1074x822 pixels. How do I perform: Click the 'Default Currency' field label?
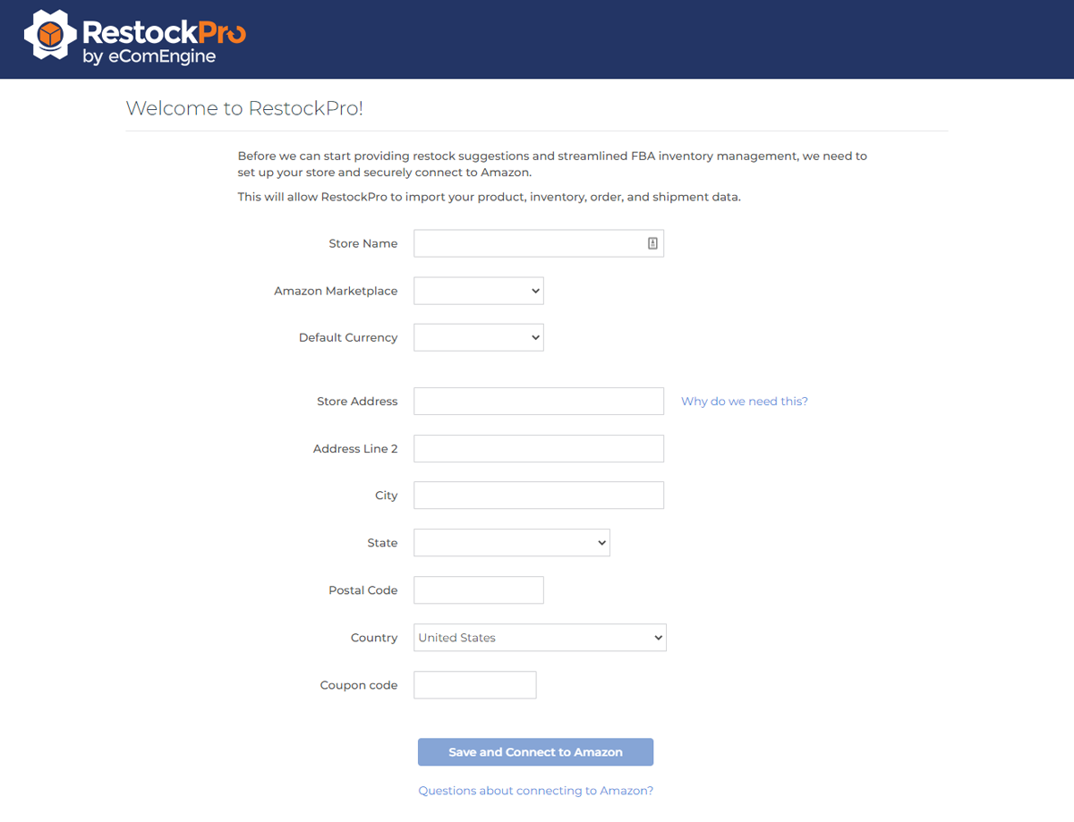tap(348, 337)
